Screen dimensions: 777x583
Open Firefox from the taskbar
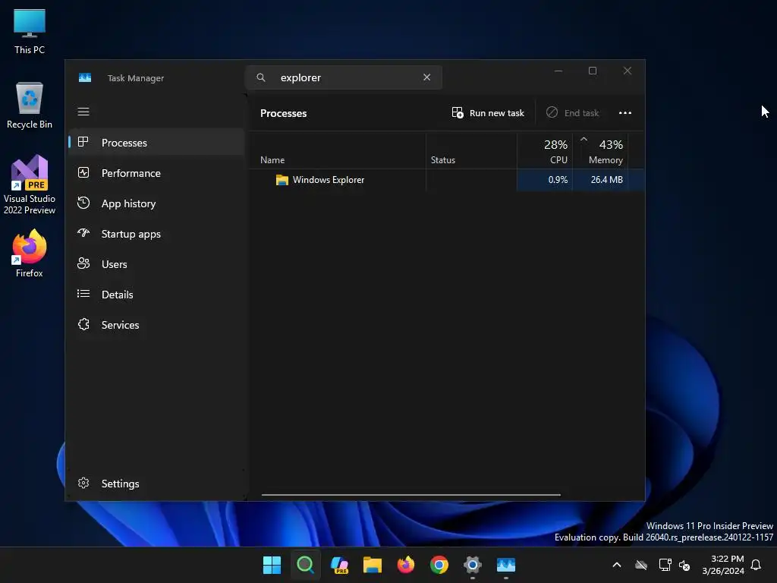click(x=406, y=565)
